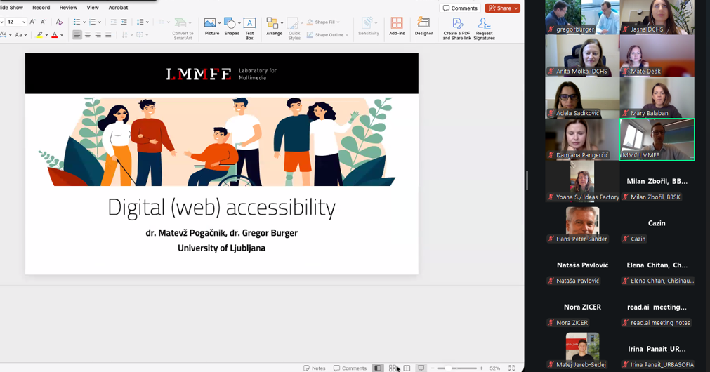Decrease the list indent level

(x=113, y=22)
